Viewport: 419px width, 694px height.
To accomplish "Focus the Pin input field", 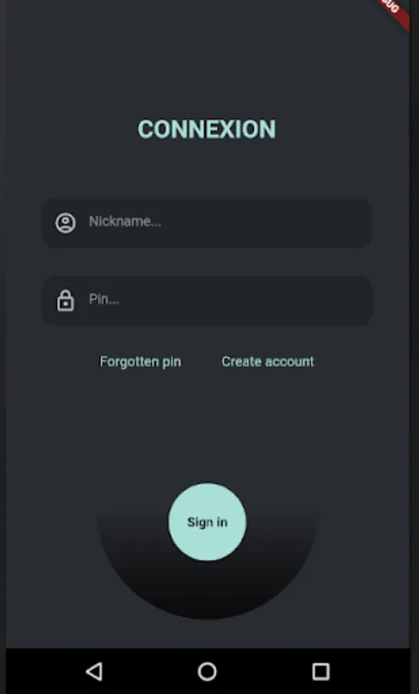I will [x=207, y=301].
